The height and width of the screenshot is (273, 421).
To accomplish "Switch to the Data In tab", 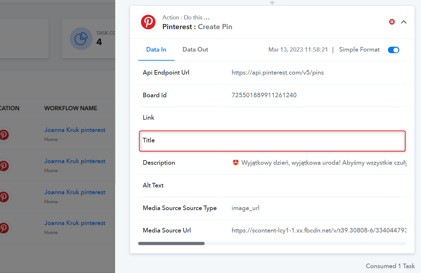I will click(156, 50).
